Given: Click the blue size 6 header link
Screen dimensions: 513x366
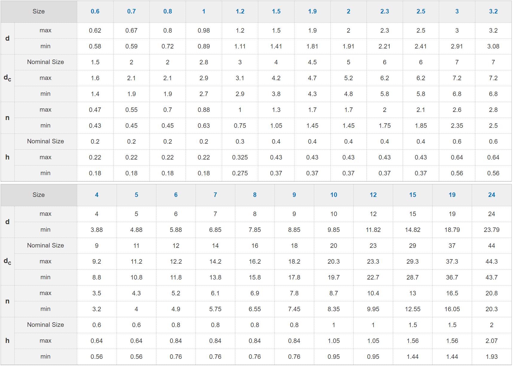Looking at the screenshot, I should tap(176, 195).
